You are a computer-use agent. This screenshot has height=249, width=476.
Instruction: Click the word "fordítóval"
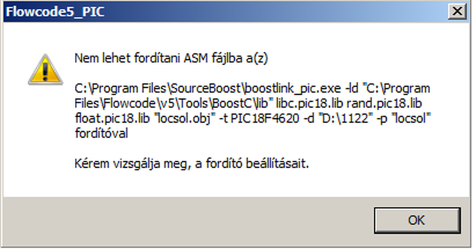click(x=101, y=134)
